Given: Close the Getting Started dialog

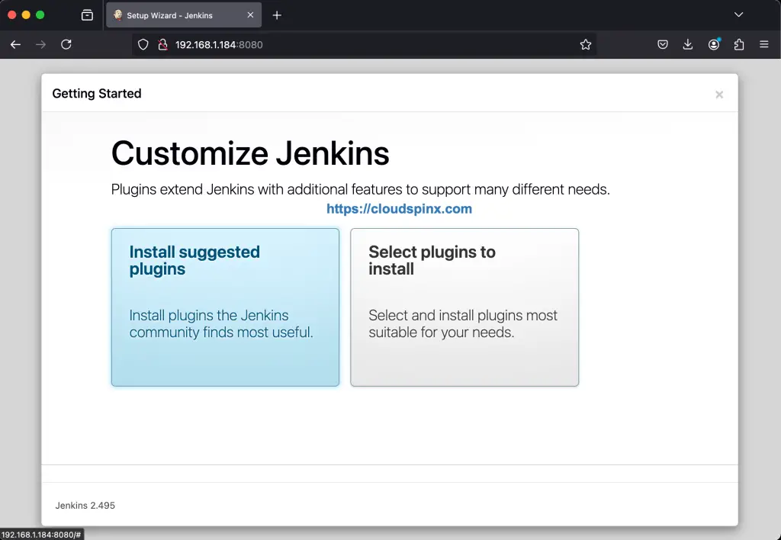Looking at the screenshot, I should pyautogui.click(x=719, y=95).
